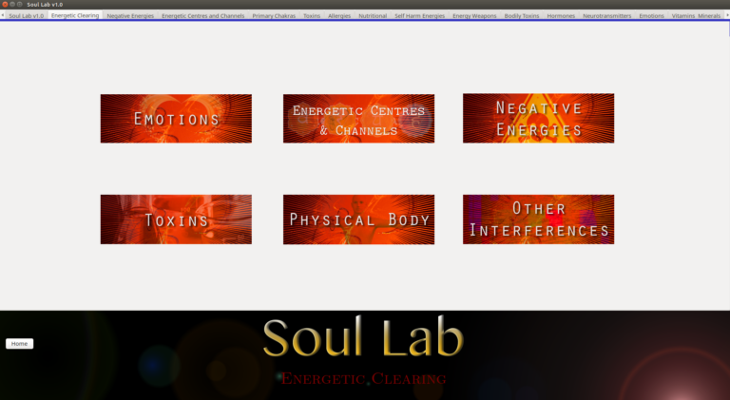This screenshot has height=400, width=730.
Task: Click the Home button
Action: [x=20, y=344]
